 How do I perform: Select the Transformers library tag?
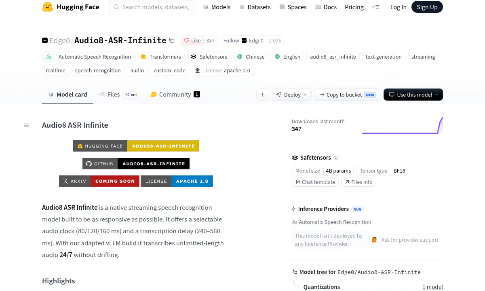pos(161,57)
